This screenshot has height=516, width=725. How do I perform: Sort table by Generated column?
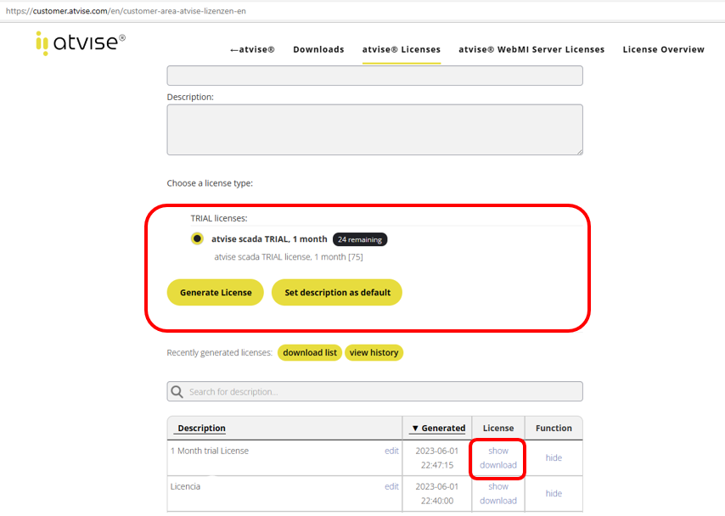point(439,428)
